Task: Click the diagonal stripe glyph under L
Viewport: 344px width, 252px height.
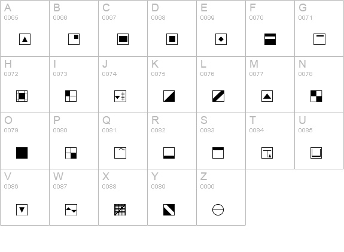Action: coord(218,96)
